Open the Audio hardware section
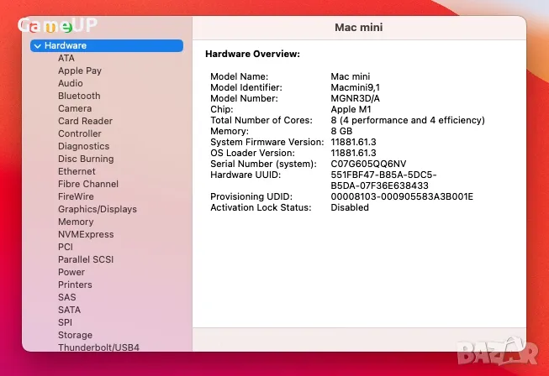The image size is (549, 376). (71, 84)
